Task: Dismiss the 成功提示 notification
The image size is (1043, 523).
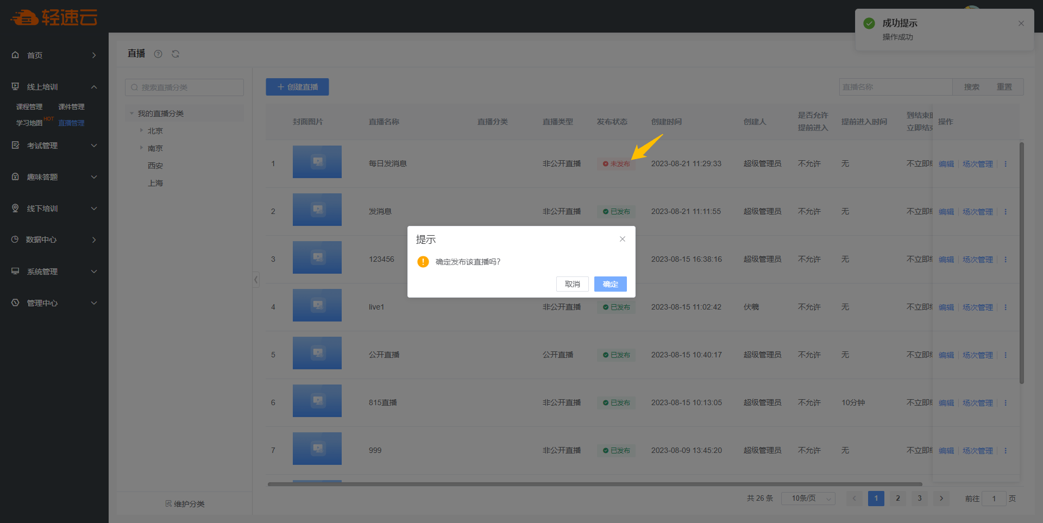Action: [1021, 23]
